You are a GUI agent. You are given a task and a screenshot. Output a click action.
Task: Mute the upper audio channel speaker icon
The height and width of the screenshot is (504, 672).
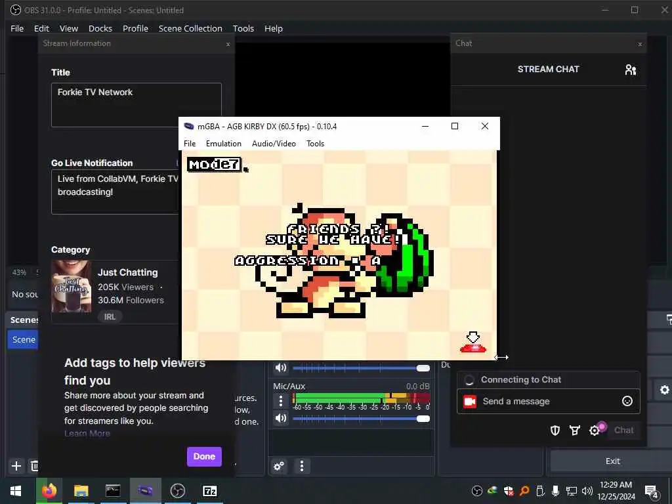point(281,367)
